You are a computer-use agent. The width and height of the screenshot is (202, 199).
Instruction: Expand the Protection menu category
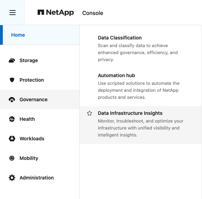pyautogui.click(x=40, y=80)
